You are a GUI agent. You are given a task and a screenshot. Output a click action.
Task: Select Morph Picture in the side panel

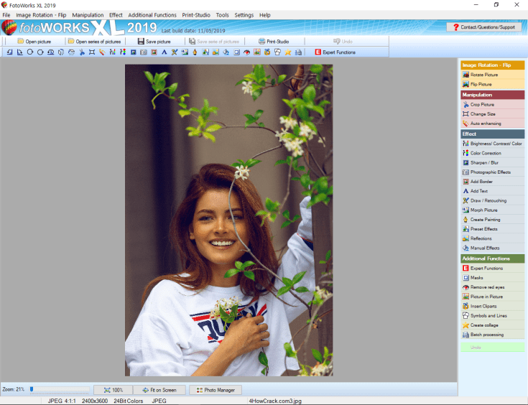(x=492, y=210)
